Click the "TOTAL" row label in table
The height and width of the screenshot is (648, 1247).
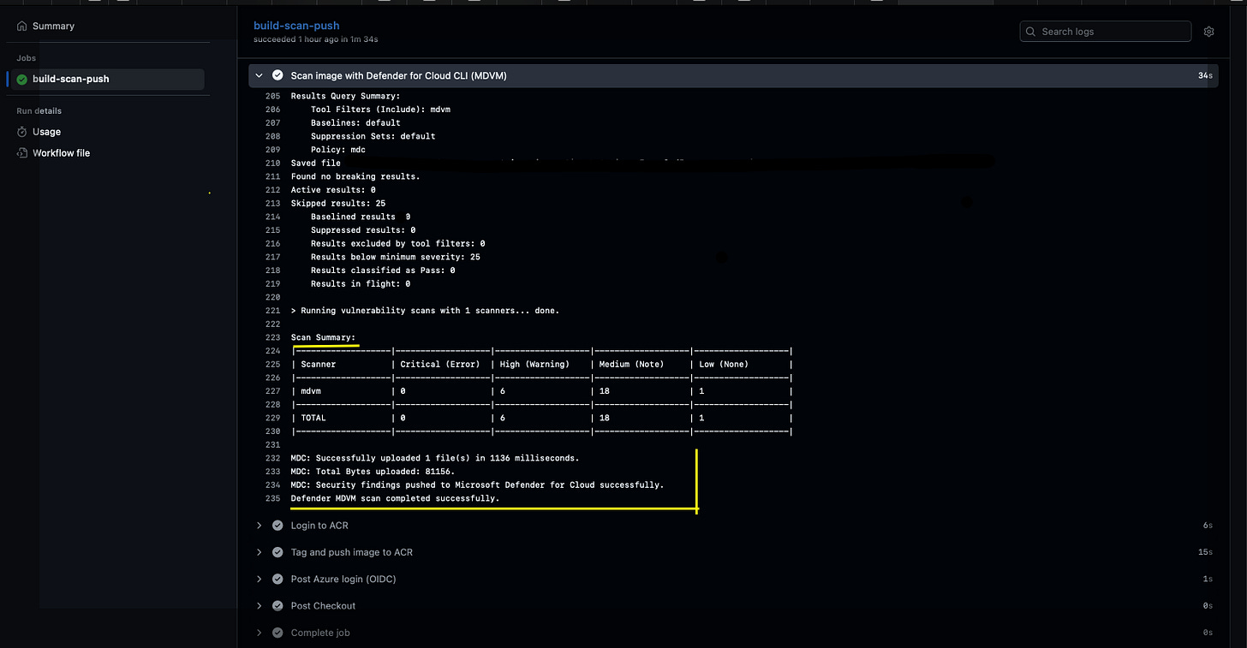pos(313,418)
